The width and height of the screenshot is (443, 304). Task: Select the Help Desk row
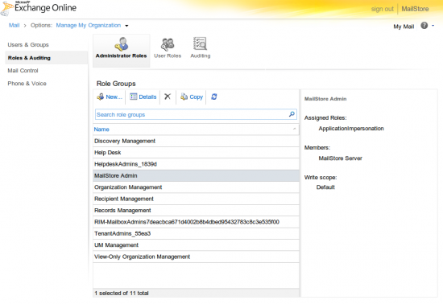pyautogui.click(x=196, y=153)
